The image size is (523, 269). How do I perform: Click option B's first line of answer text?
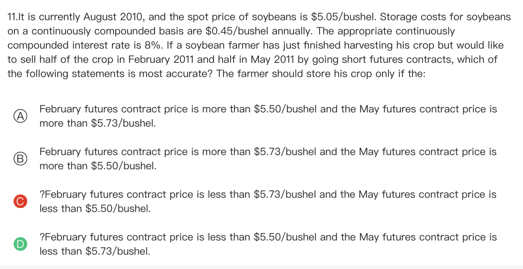268,152
